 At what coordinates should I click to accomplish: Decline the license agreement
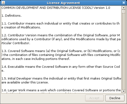[115, 98]
